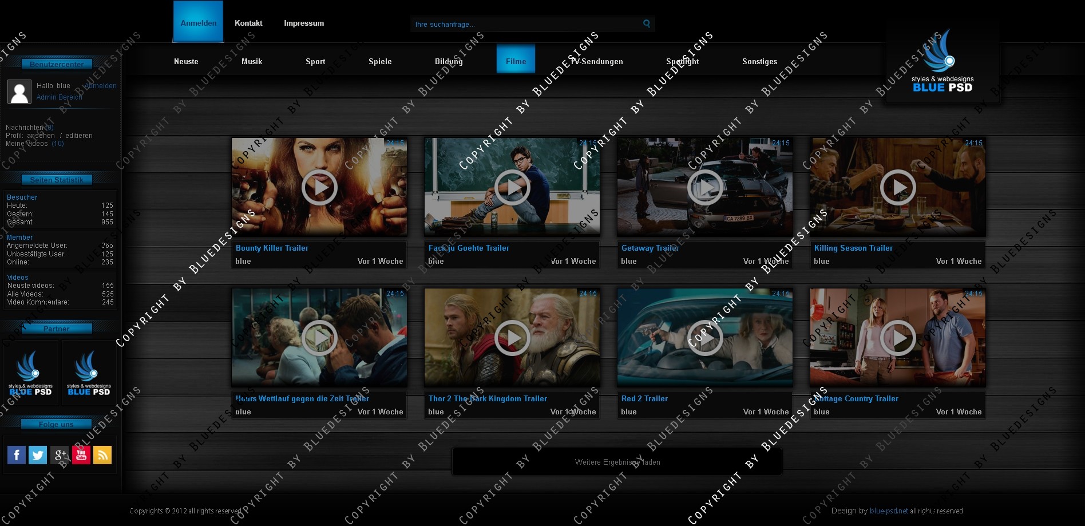
Task: Play the Hours Wettlauf gegen die Zeit video
Action: pos(319,338)
